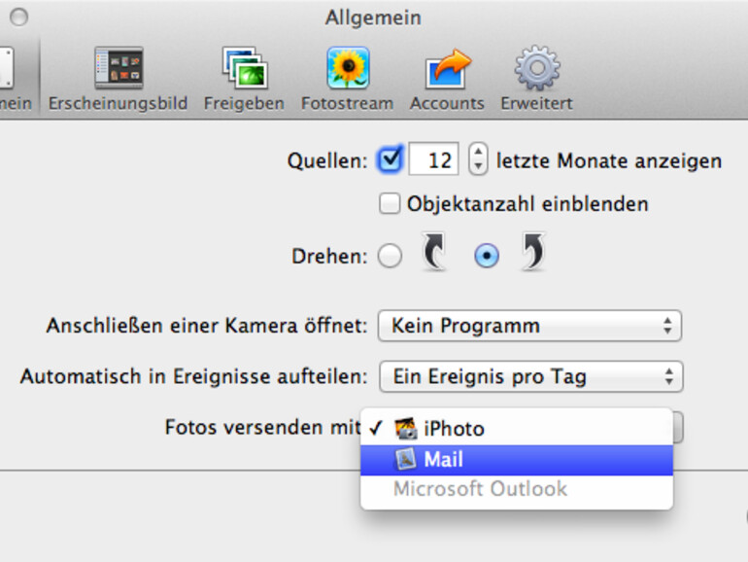Uncheck the Quellen months checkbox

click(x=391, y=159)
